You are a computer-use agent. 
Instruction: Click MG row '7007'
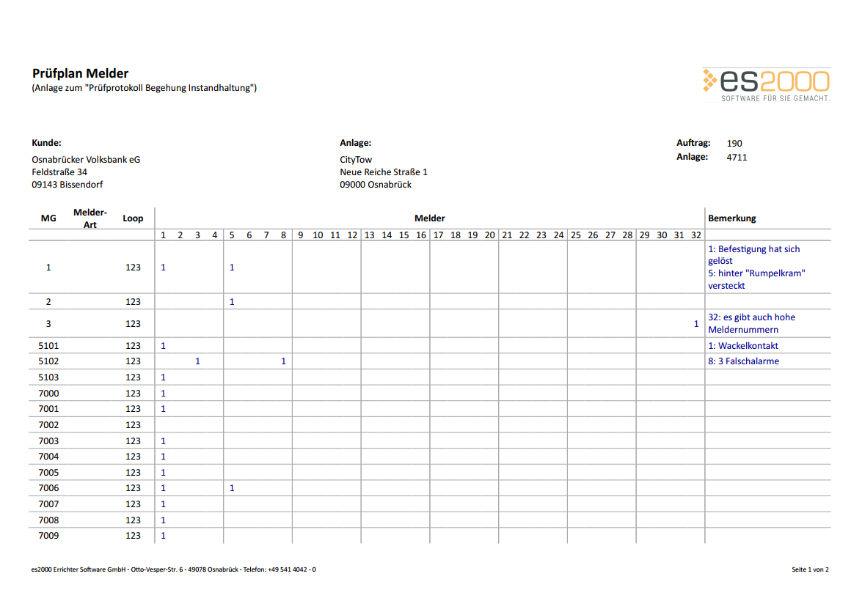tap(48, 504)
